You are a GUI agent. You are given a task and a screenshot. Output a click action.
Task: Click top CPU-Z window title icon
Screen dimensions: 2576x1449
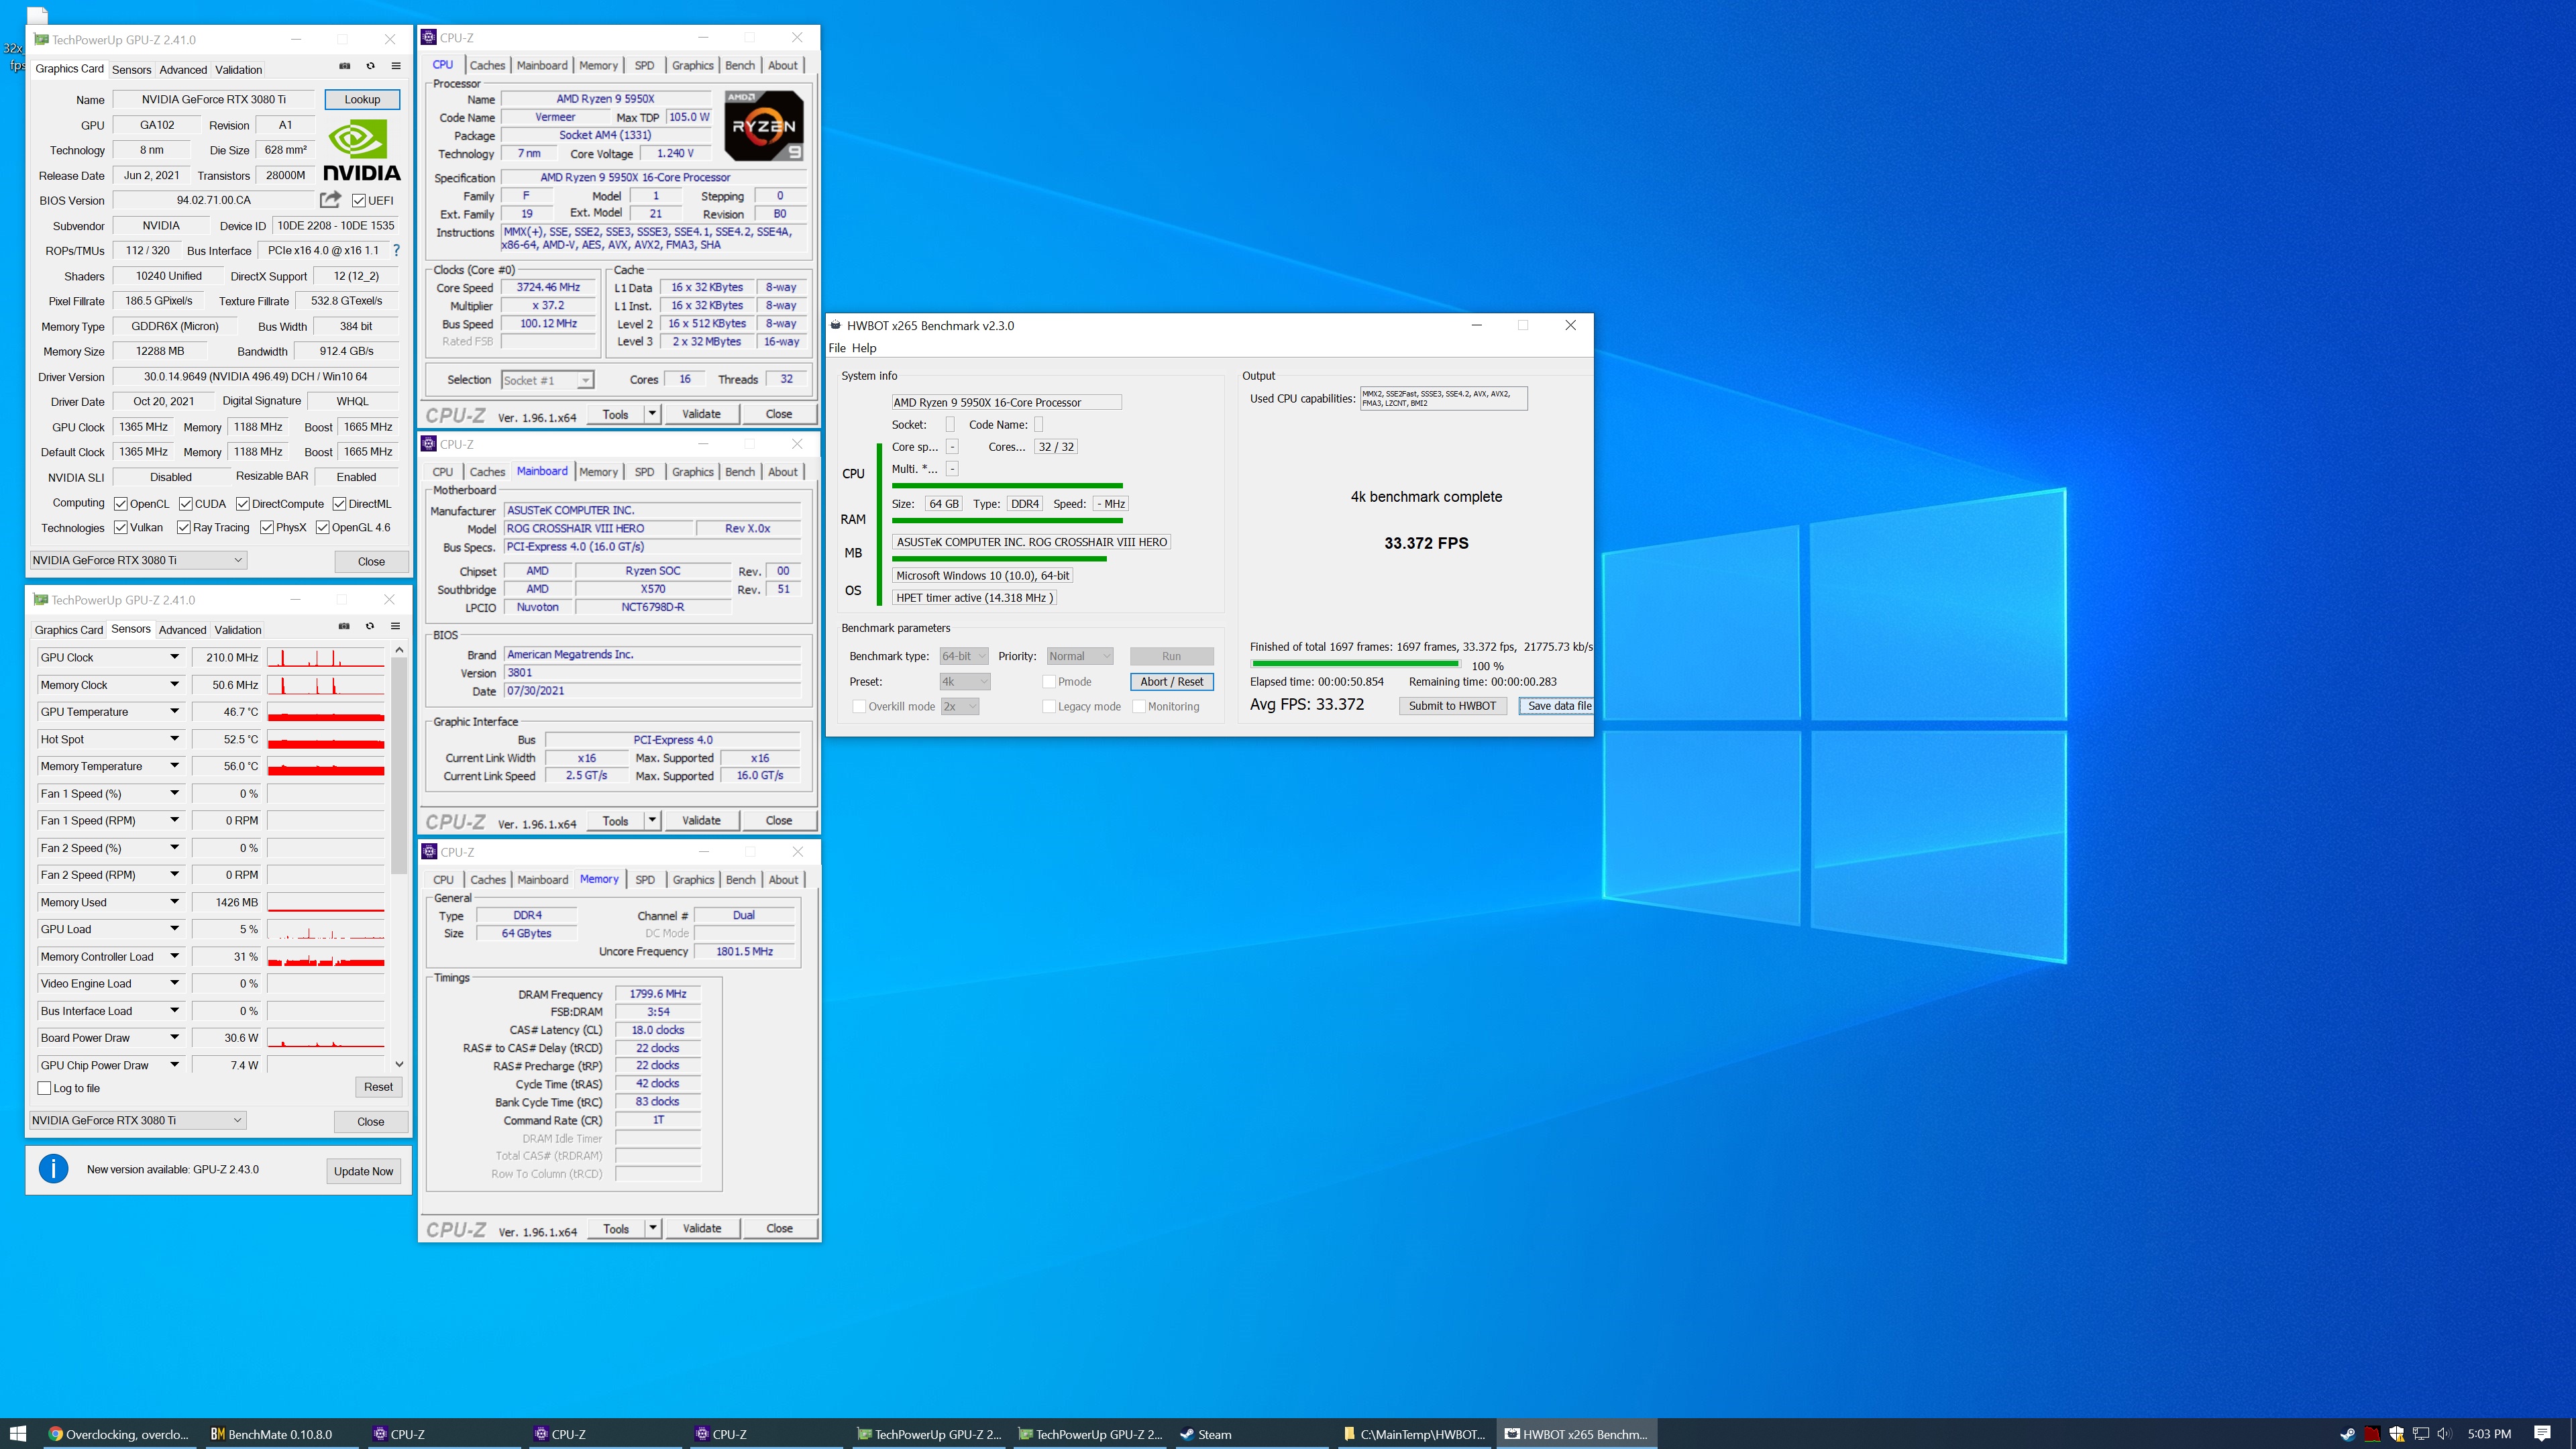click(429, 37)
